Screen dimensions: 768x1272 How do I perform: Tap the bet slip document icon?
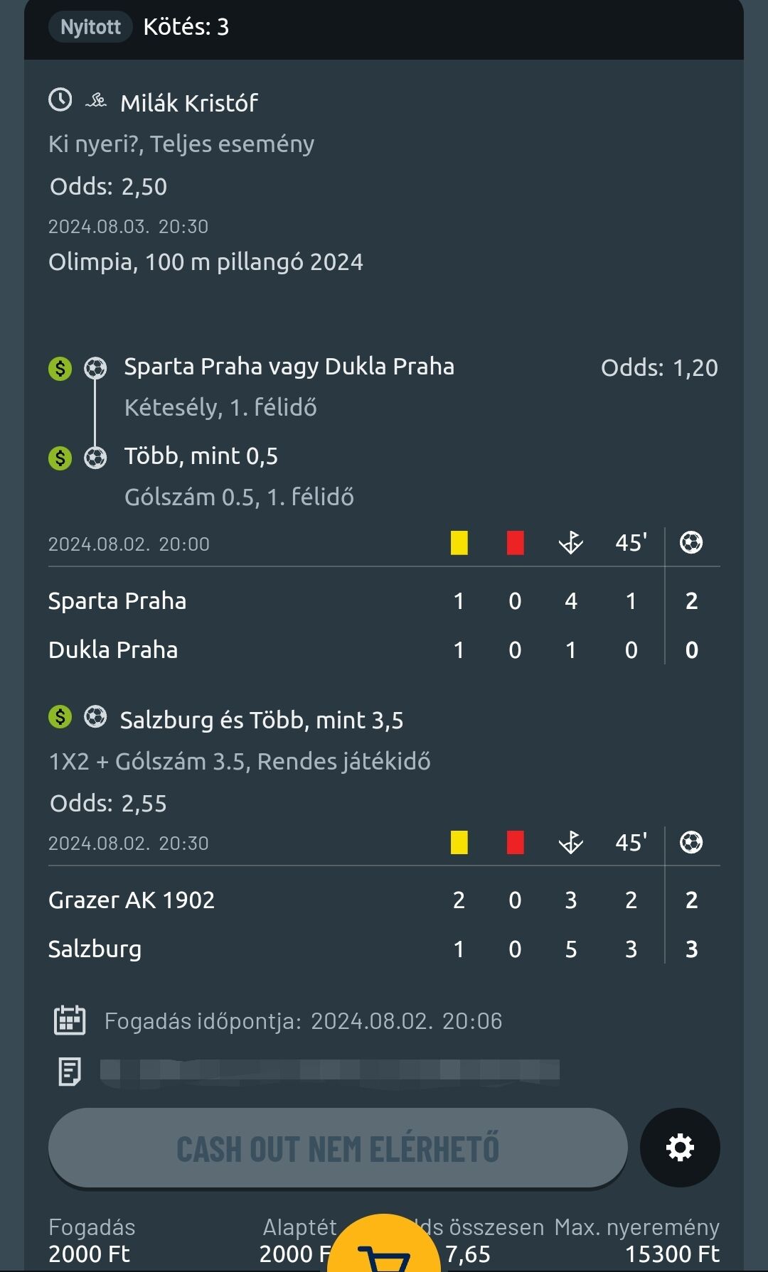[x=70, y=1071]
